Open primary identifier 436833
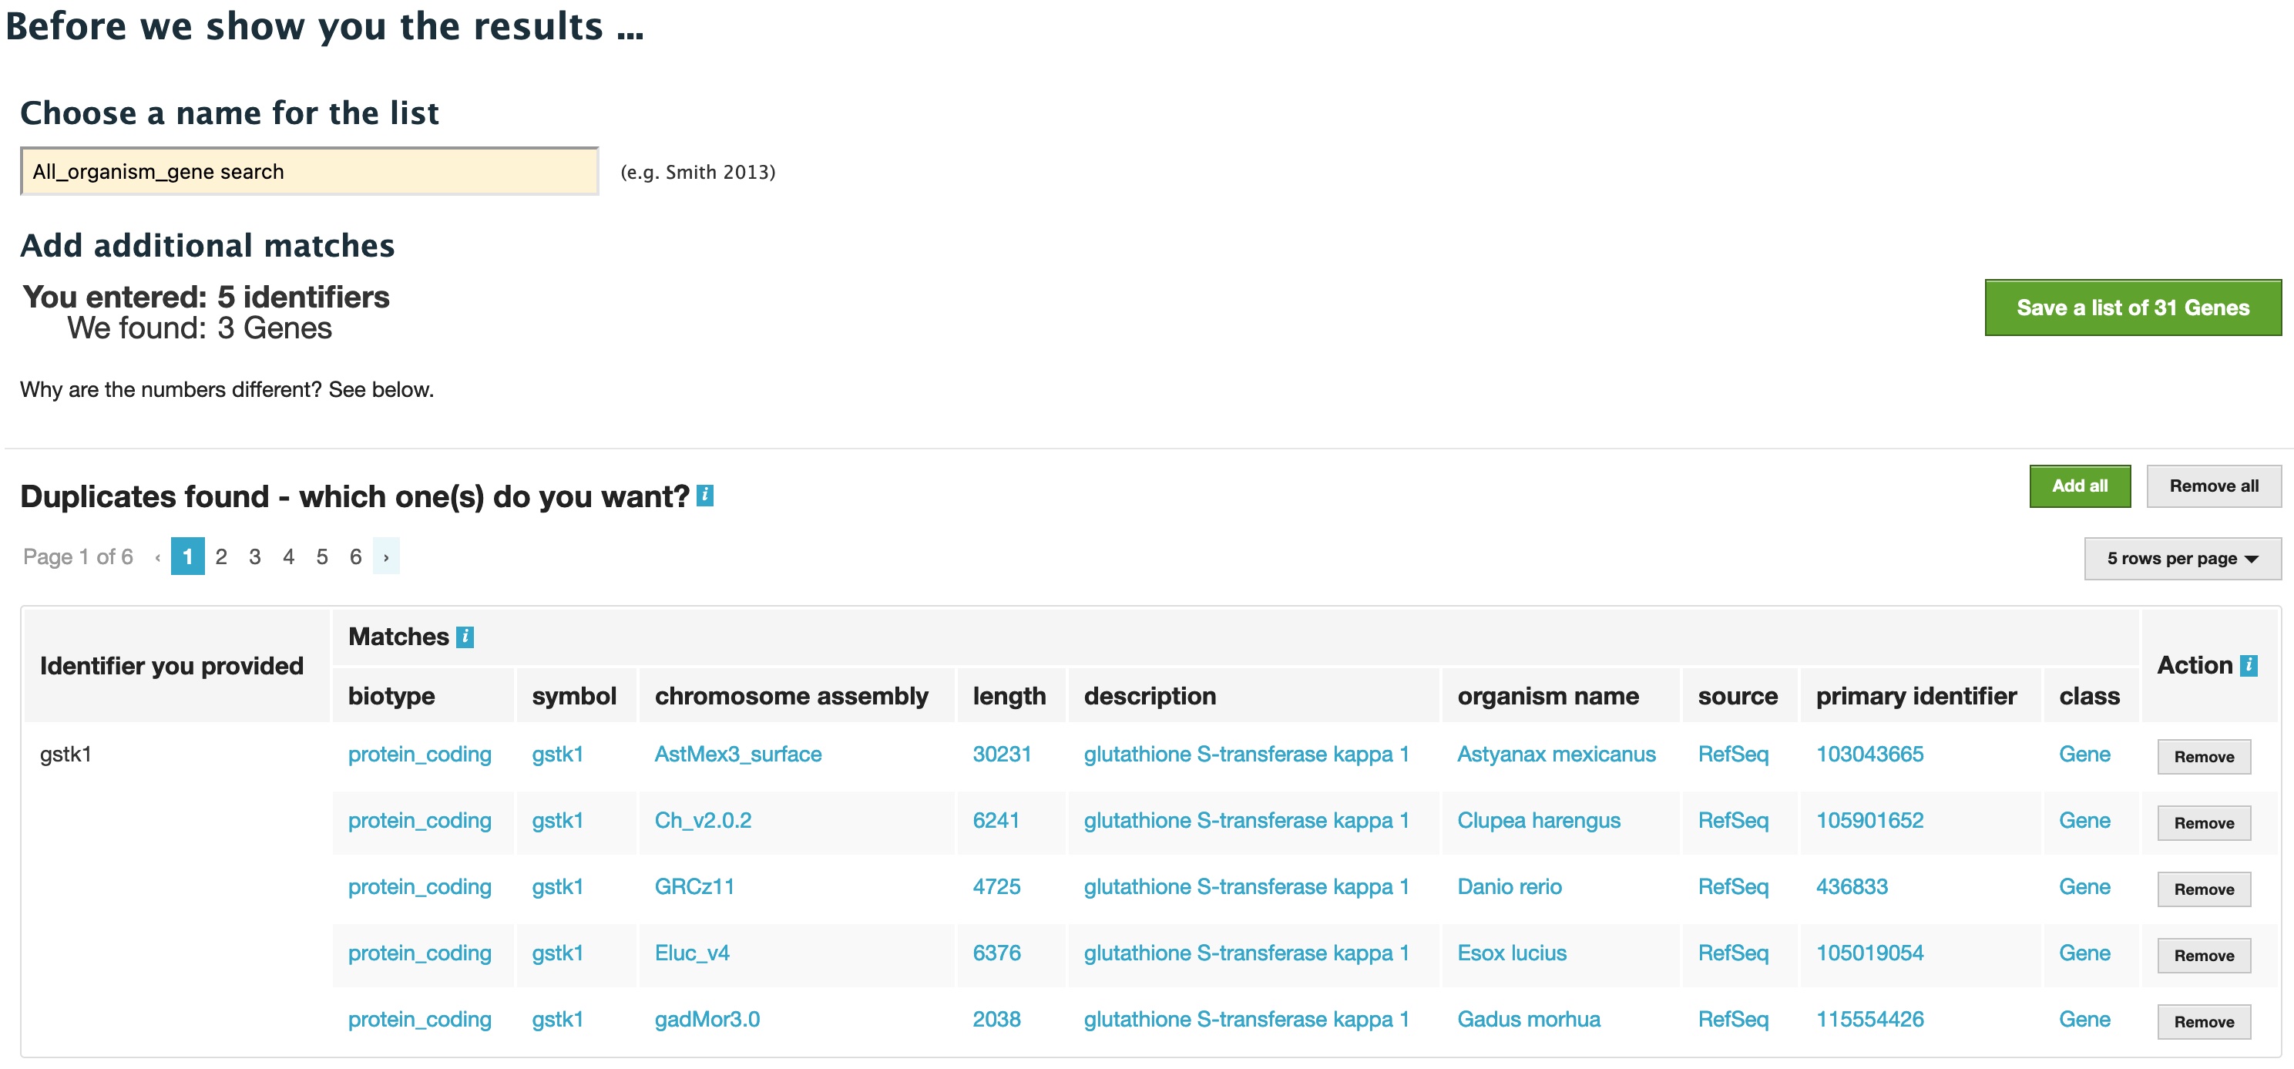This screenshot has height=1069, width=2294. (1852, 886)
